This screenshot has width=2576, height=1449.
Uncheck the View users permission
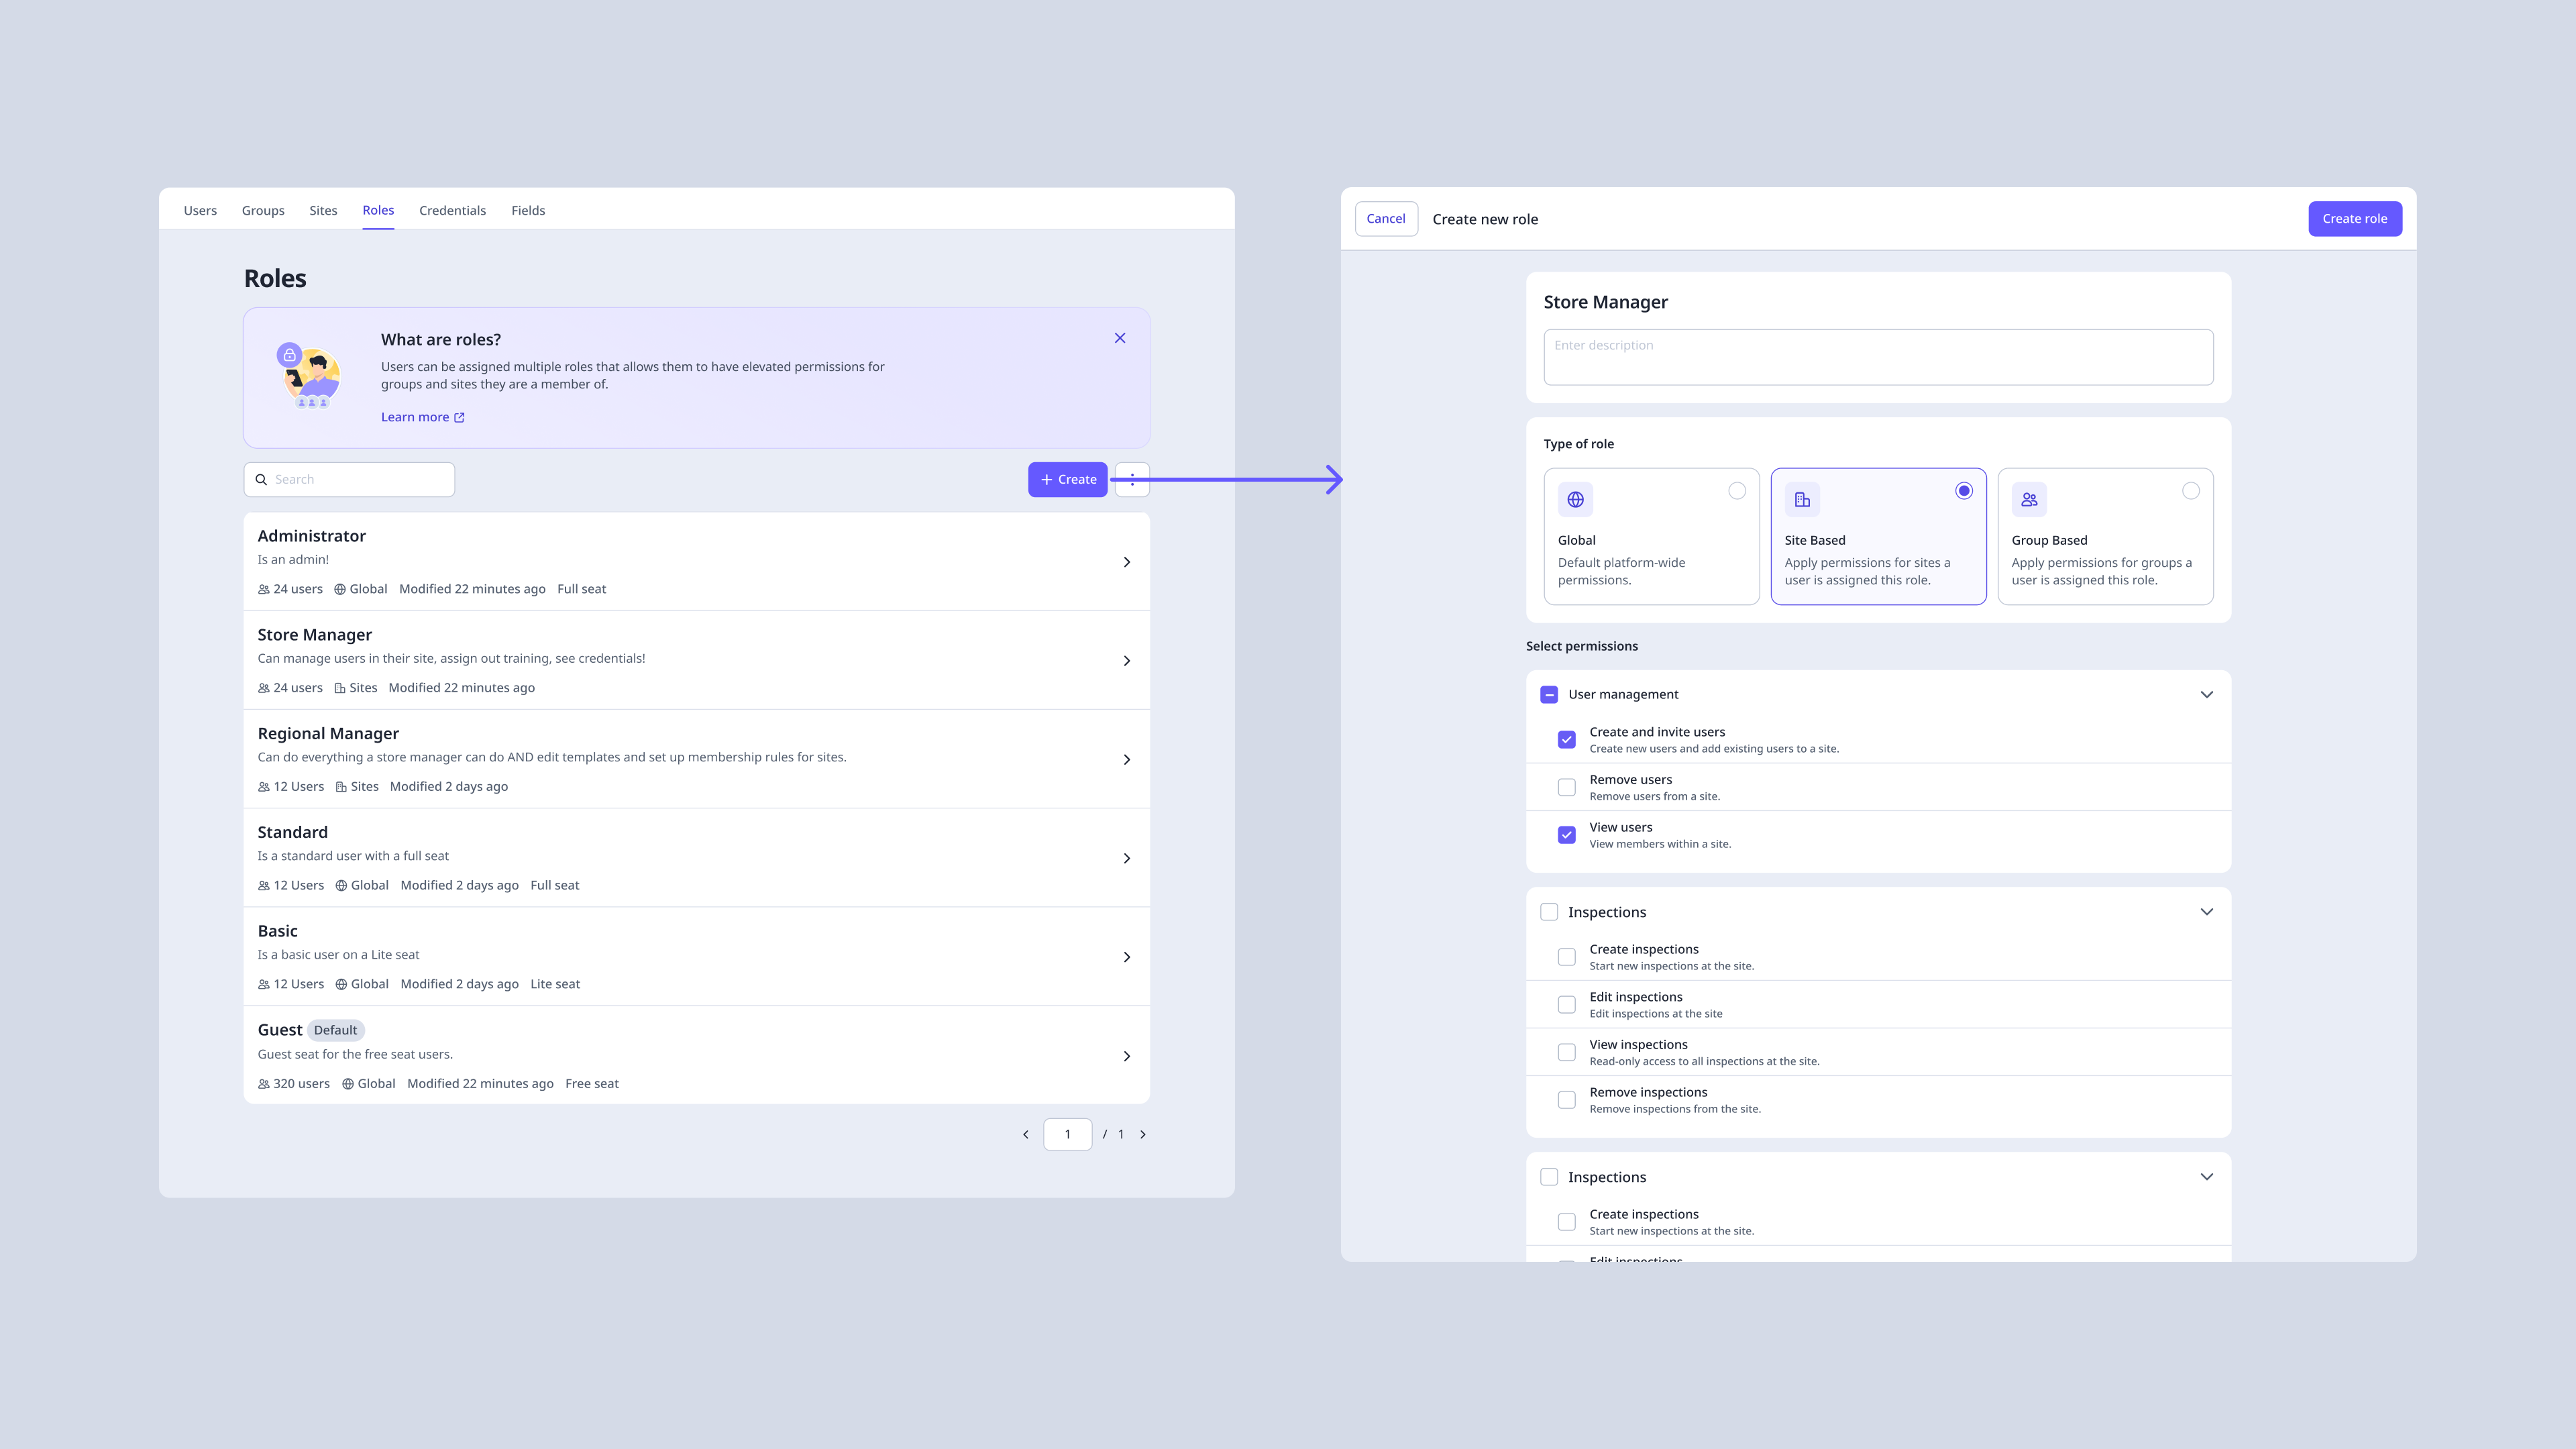1567,835
